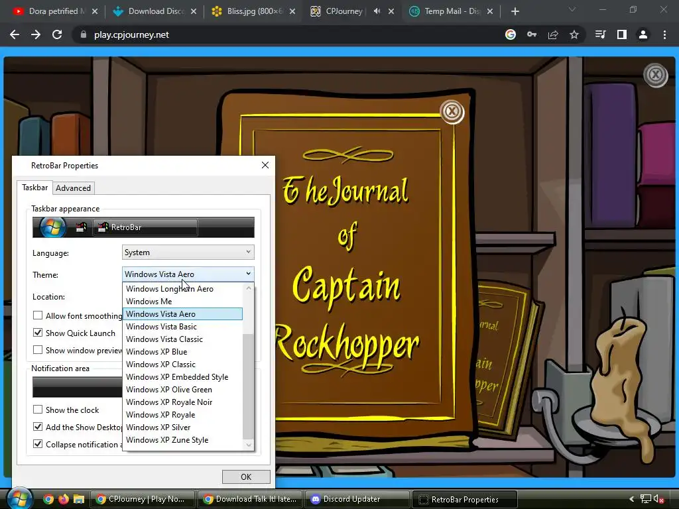679x509 pixels.
Task: Pick Windows XP Blue theme
Action: click(182, 351)
